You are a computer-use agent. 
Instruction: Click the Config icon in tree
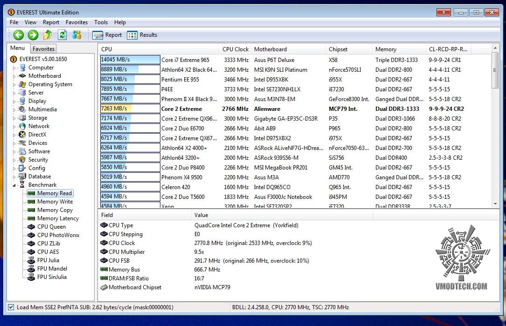point(22,168)
